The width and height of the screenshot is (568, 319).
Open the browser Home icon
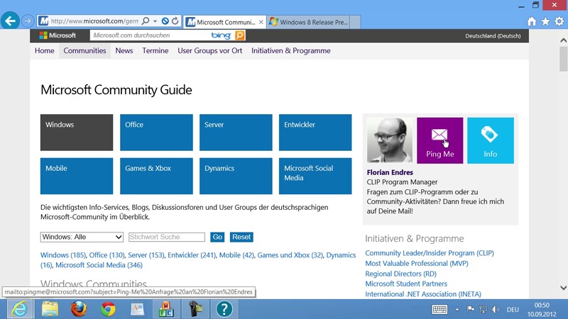coord(532,22)
